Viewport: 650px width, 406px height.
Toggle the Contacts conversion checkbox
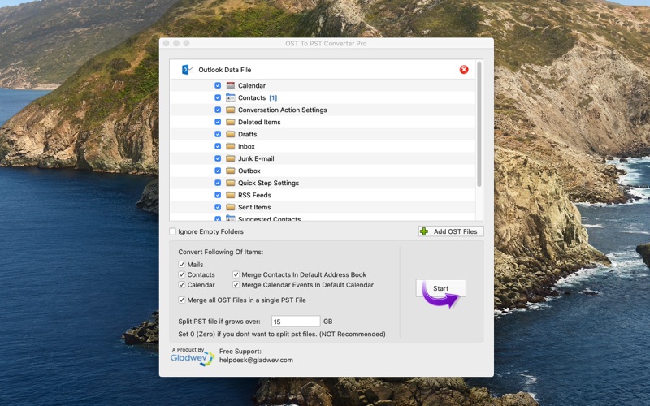181,274
